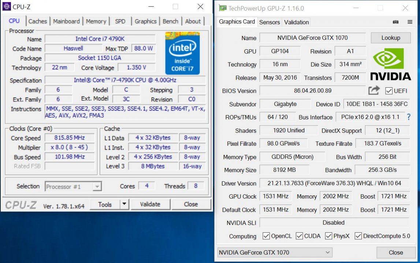The image size is (420, 263).
Task: Select the CPU tab
Action: tap(14, 20)
